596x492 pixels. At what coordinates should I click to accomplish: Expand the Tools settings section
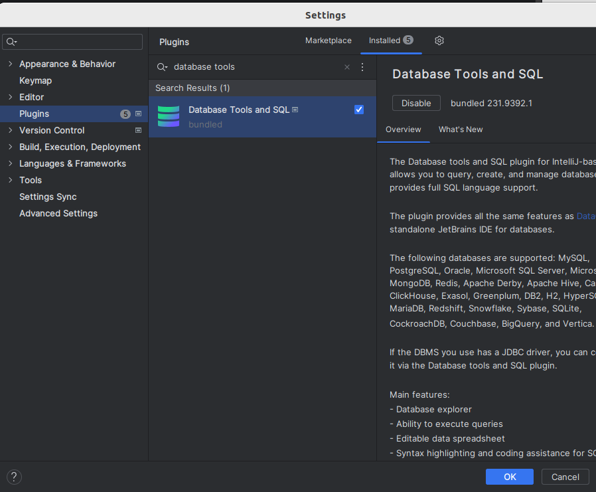coord(10,180)
